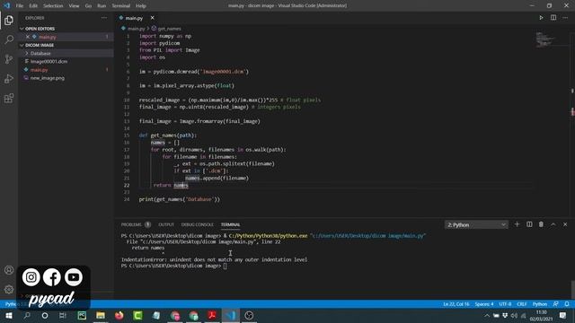This screenshot has width=575, height=323.
Task: Select Visual Studio Code taskbar icon
Action: click(231, 315)
